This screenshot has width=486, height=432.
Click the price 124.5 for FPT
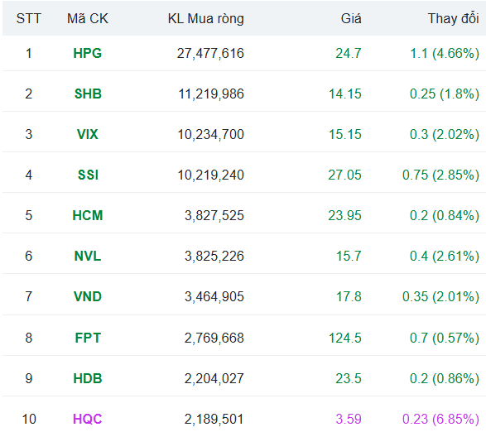coord(345,338)
